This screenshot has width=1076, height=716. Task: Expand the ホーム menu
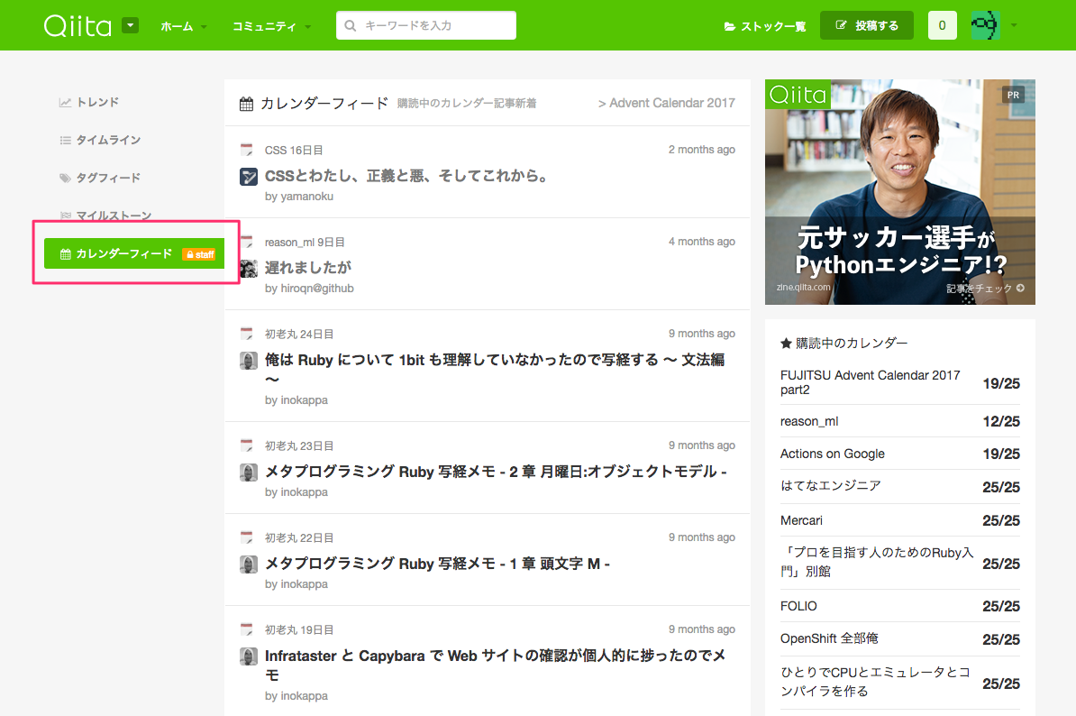tap(183, 26)
